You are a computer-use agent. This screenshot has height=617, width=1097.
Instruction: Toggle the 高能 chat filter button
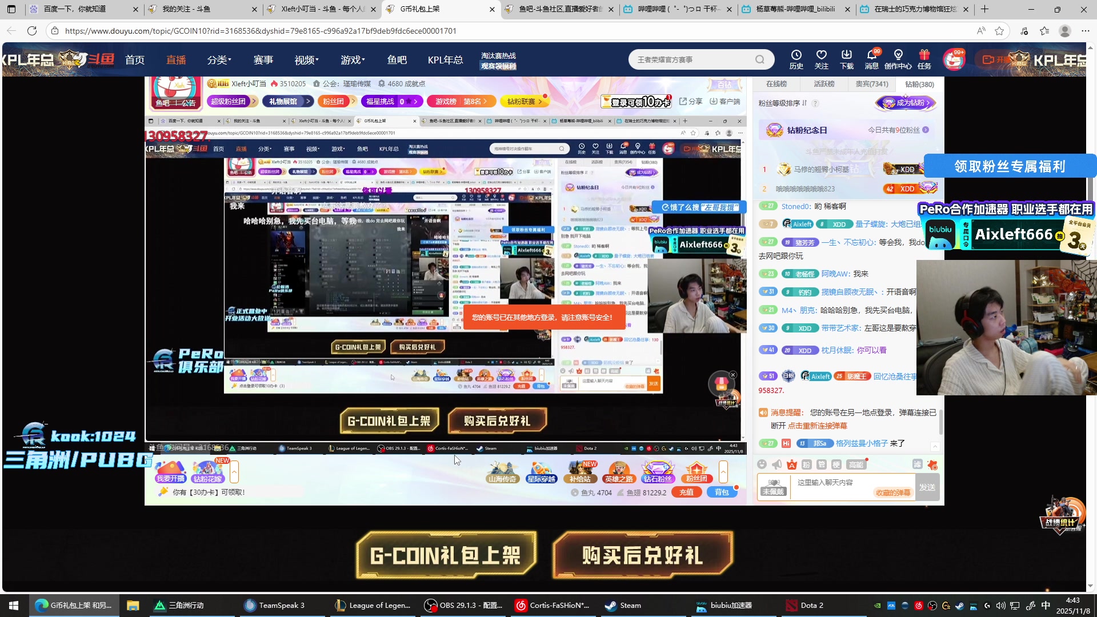[855, 464]
